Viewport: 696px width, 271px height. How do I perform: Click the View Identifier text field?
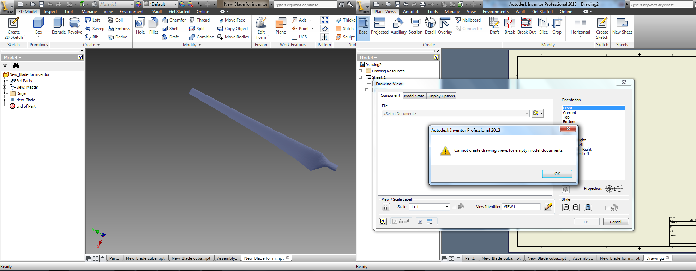(521, 207)
